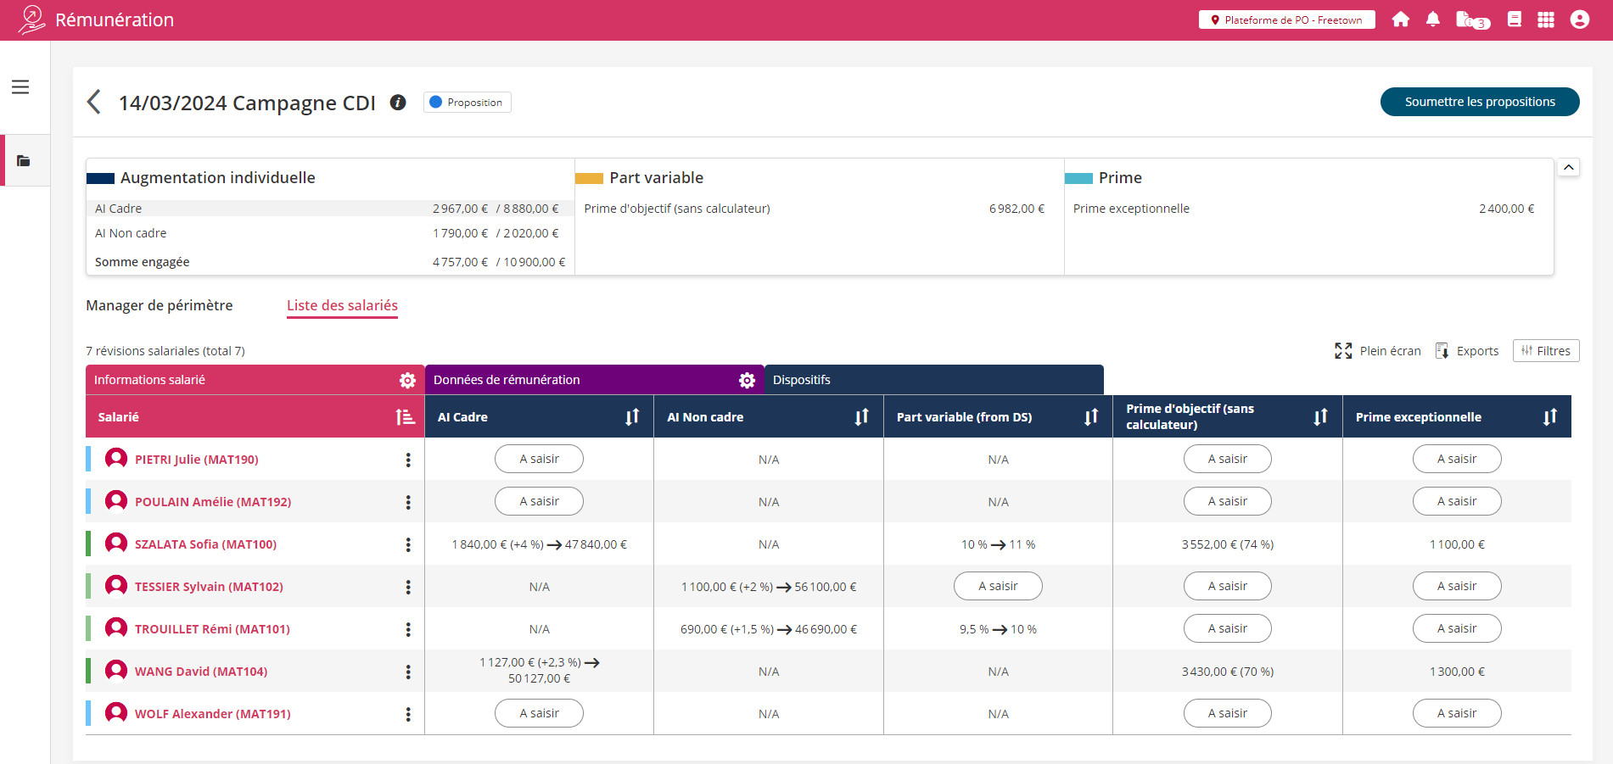The height and width of the screenshot is (764, 1613).
Task: Go back with the left arrow
Action: click(94, 102)
